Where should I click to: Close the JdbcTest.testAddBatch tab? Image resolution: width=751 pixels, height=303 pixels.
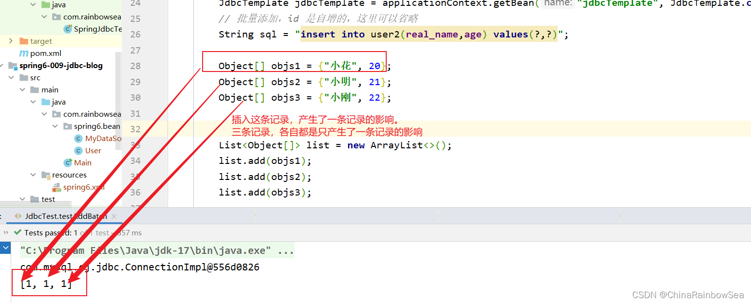coord(114,216)
